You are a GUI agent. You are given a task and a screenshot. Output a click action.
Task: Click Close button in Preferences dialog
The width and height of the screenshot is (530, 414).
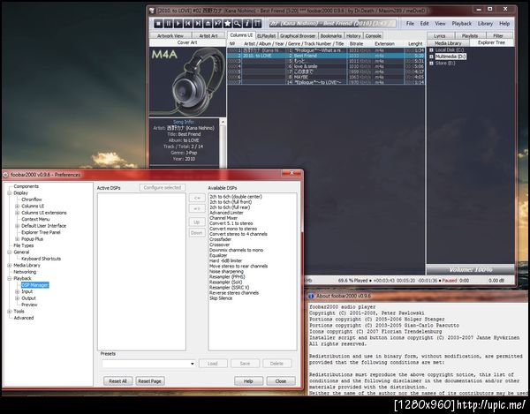[x=281, y=381]
